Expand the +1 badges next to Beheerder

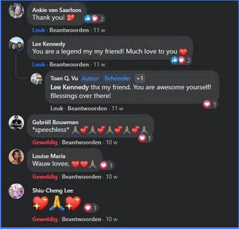pyautogui.click(x=140, y=78)
